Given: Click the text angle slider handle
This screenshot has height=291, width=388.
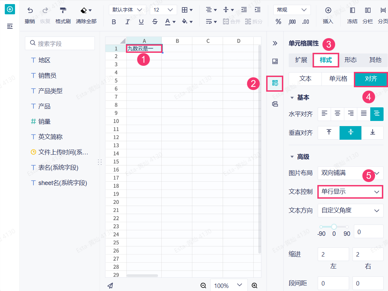Looking at the screenshot, I should coord(334,227).
